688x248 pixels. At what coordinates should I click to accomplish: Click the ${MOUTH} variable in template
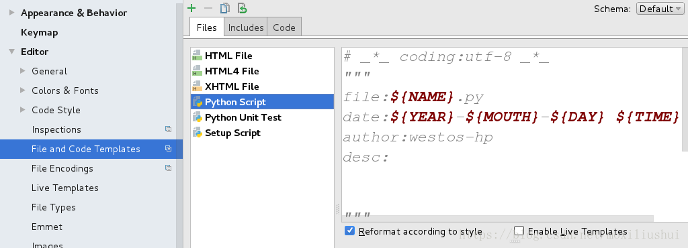(501, 117)
